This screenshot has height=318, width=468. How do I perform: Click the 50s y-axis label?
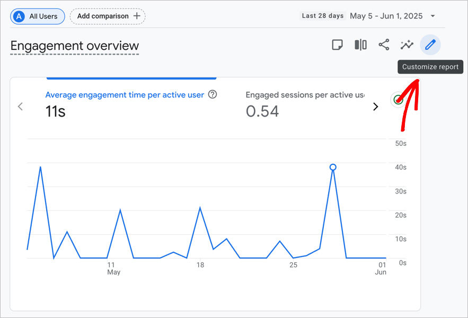pyautogui.click(x=401, y=143)
